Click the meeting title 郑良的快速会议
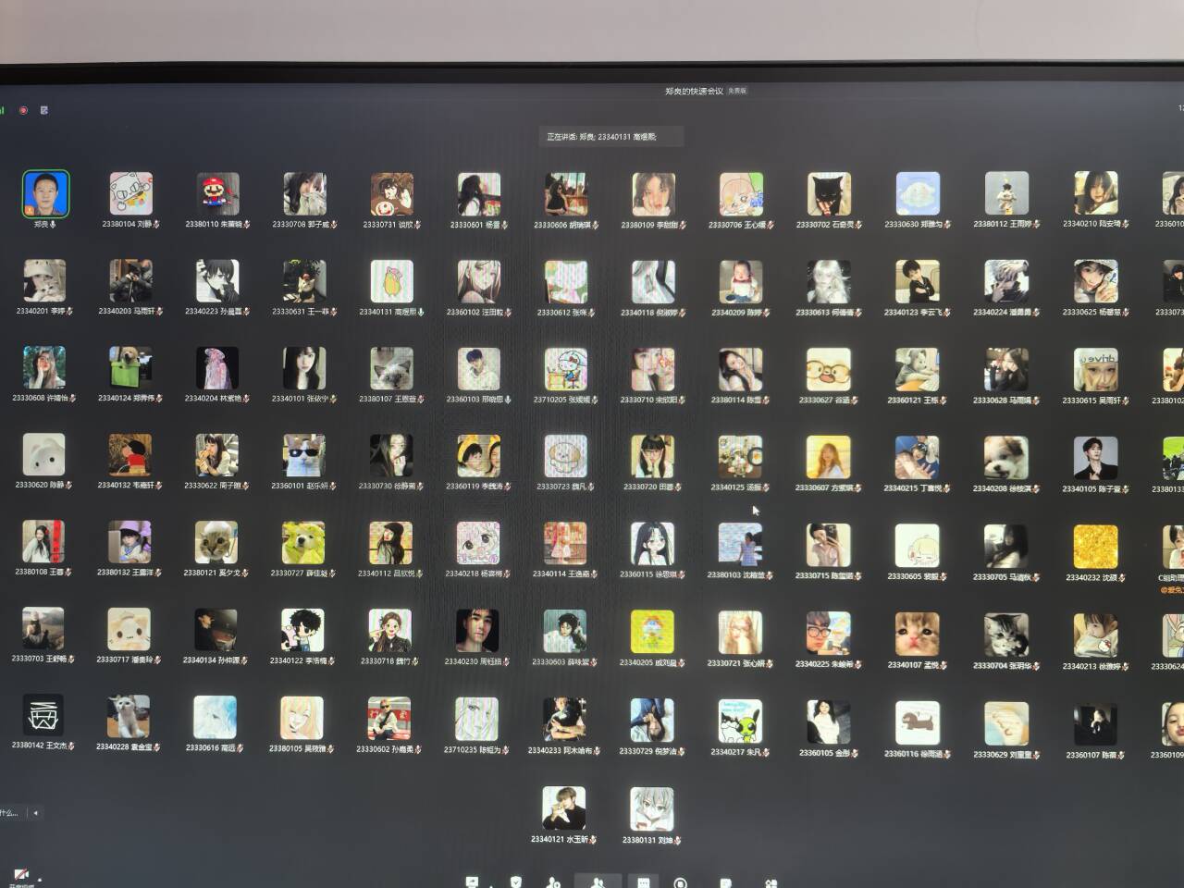1184x888 pixels. pyautogui.click(x=694, y=92)
